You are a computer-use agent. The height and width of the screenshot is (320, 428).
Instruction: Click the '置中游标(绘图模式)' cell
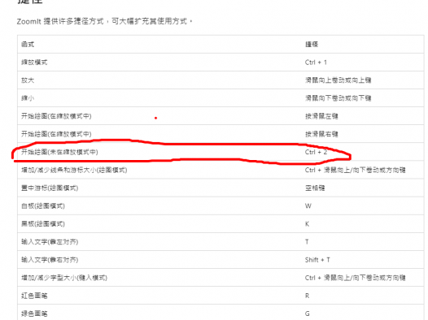coord(50,188)
